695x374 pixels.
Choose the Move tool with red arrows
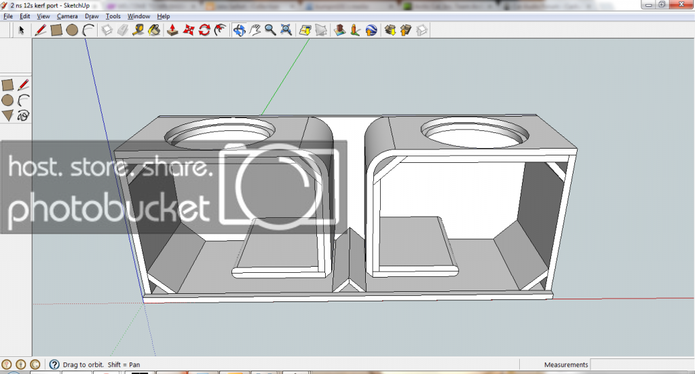pos(189,30)
